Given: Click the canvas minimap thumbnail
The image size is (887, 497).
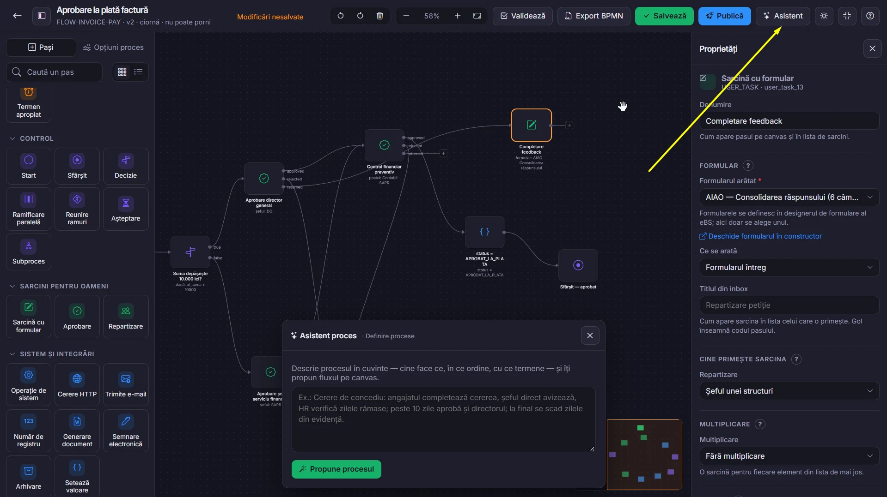Looking at the screenshot, I should (644, 455).
